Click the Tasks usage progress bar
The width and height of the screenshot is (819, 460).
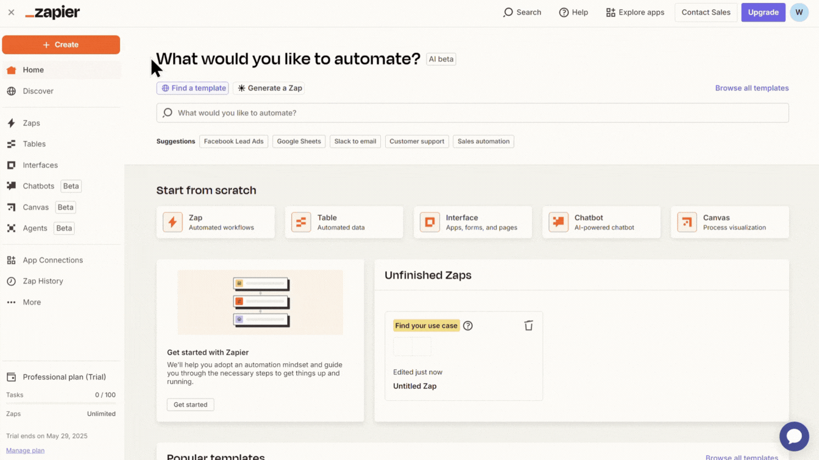click(x=61, y=403)
